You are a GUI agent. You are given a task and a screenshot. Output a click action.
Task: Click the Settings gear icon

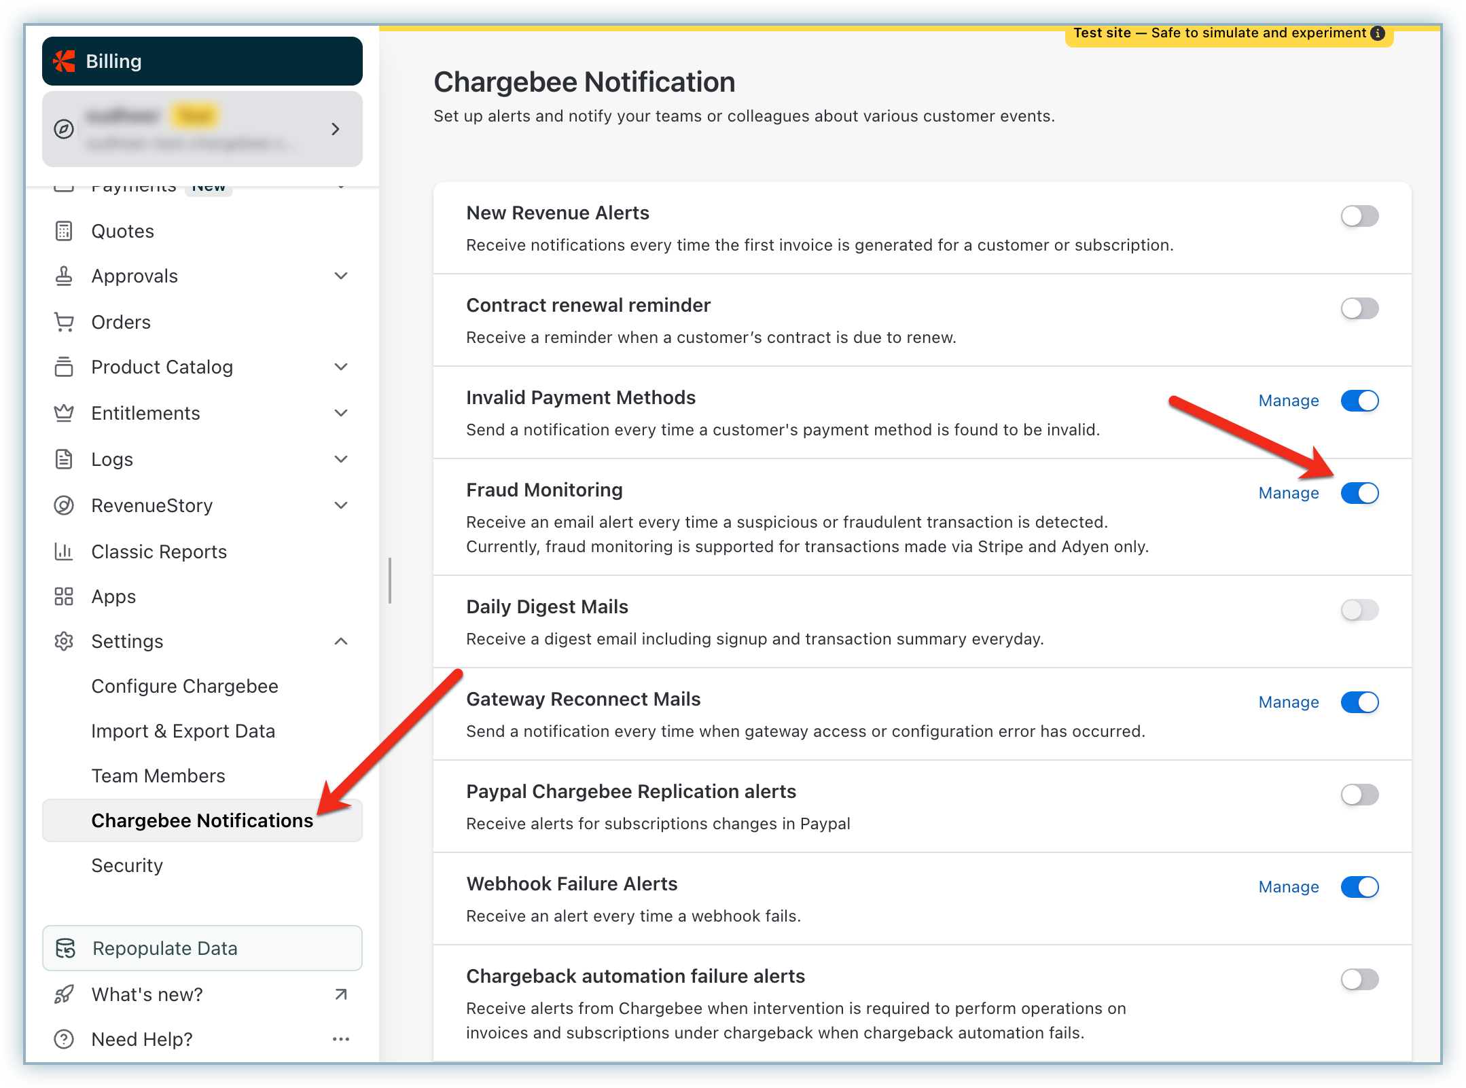click(x=64, y=641)
